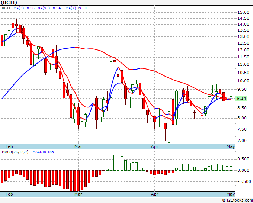Click the 0.500 MACD axis label
The height and width of the screenshot is (203, 253).
(x=243, y=159)
